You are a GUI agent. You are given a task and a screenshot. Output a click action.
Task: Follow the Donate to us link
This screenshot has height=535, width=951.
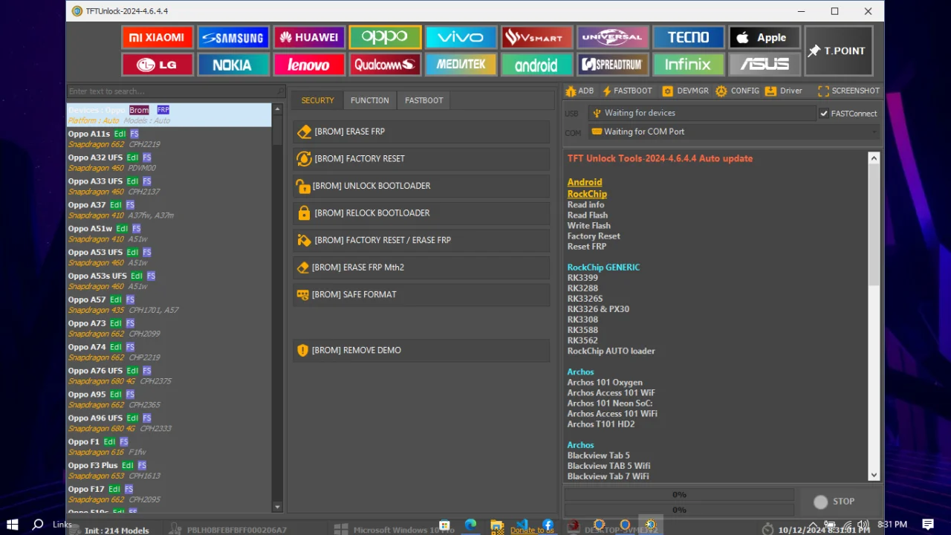pos(532,530)
